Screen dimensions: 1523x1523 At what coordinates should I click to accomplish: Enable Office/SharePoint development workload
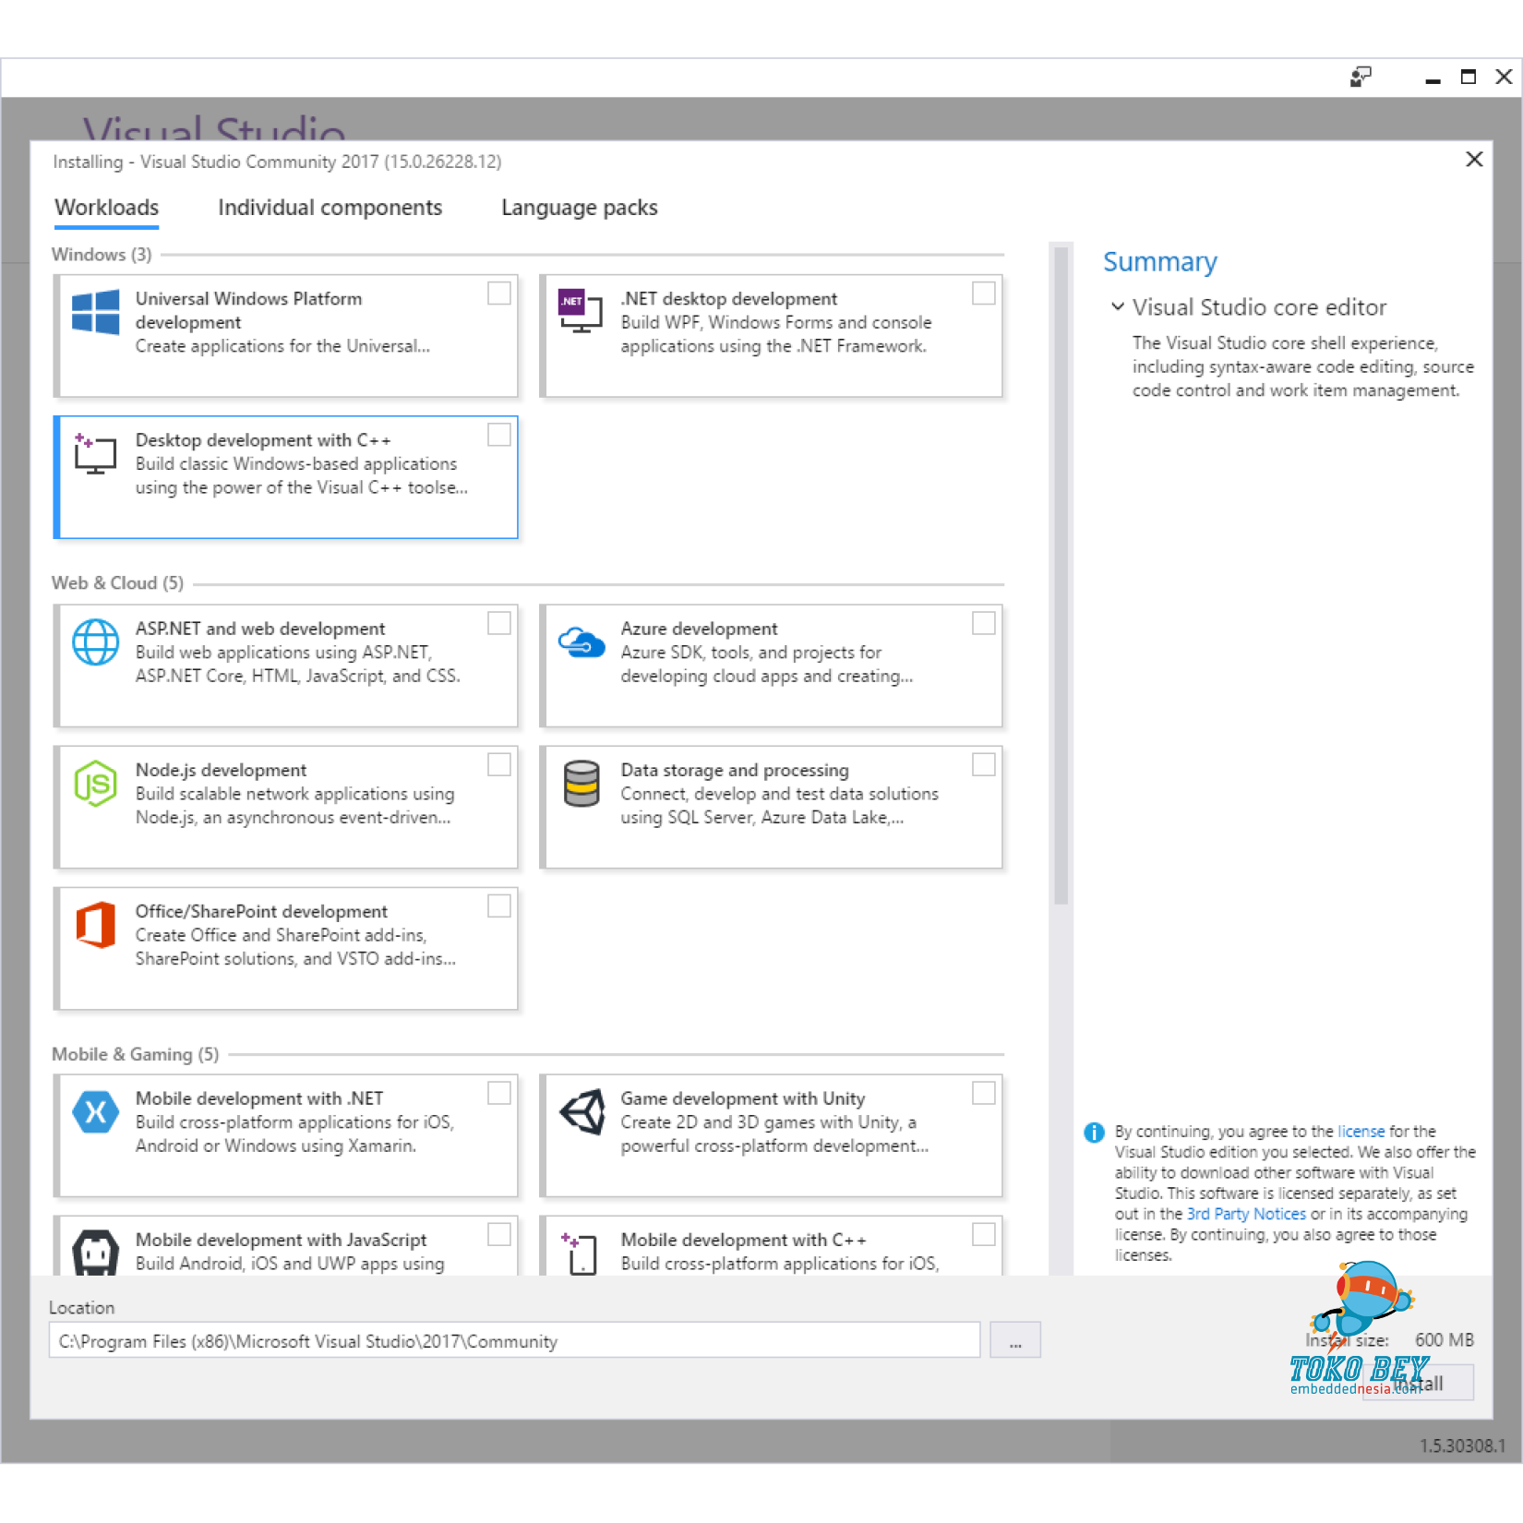click(x=499, y=906)
